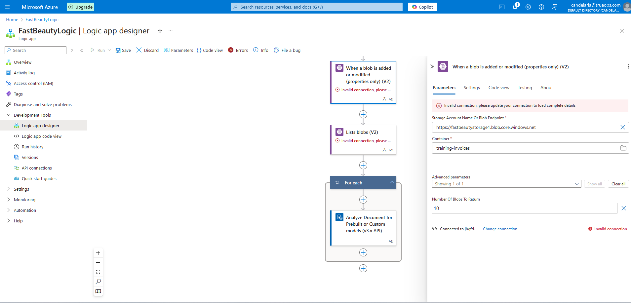631x303 pixels.
Task: Open Code view from the toolbar
Action: (210, 50)
